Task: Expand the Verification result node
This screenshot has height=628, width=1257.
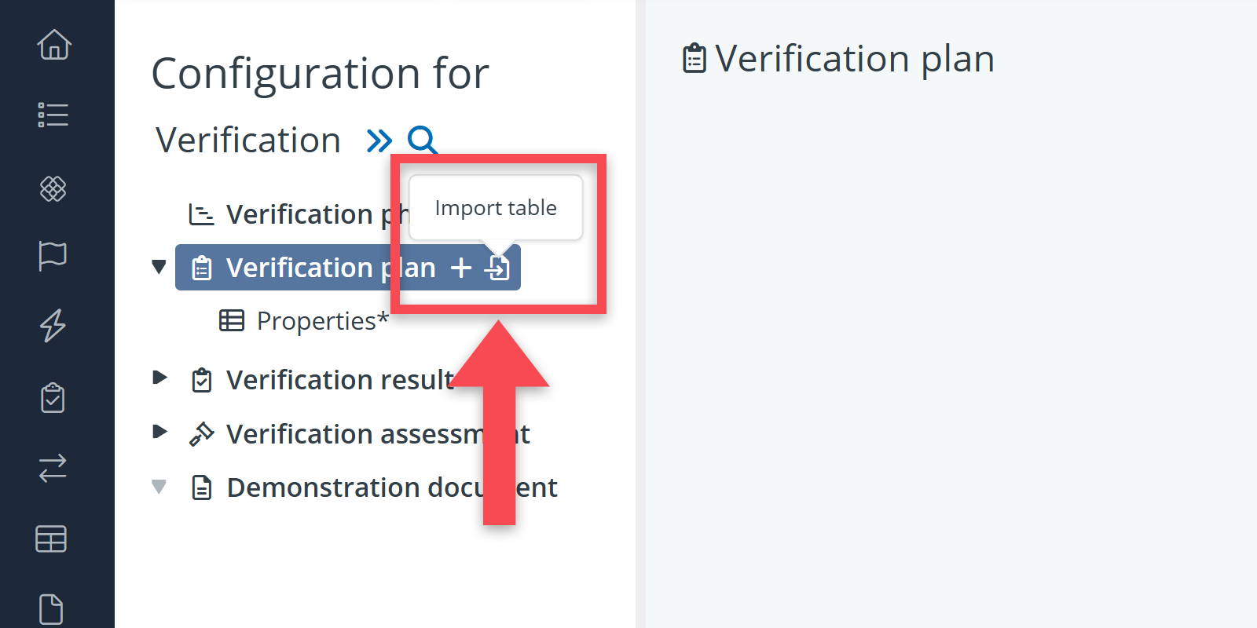Action: (x=159, y=378)
